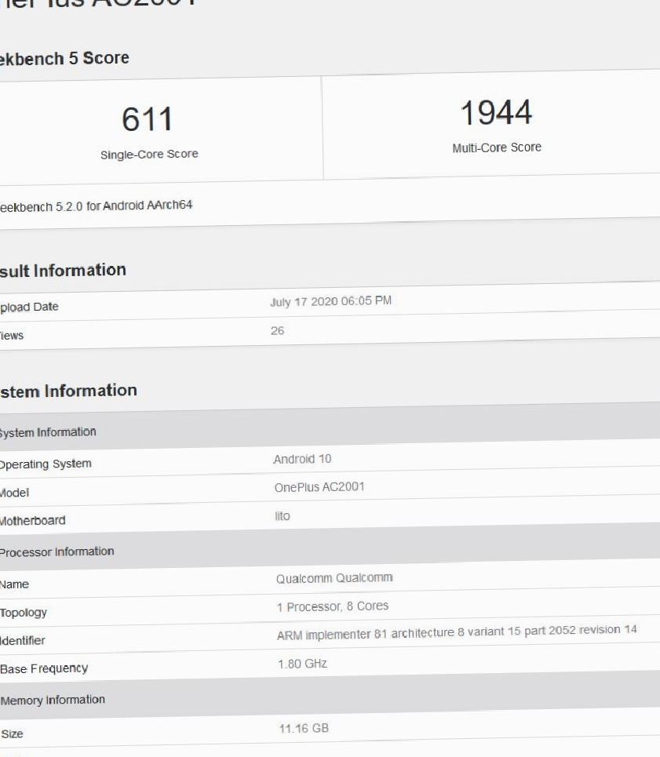Select the 1.80 GHz frequency value
The width and height of the screenshot is (660, 757).
click(x=303, y=664)
